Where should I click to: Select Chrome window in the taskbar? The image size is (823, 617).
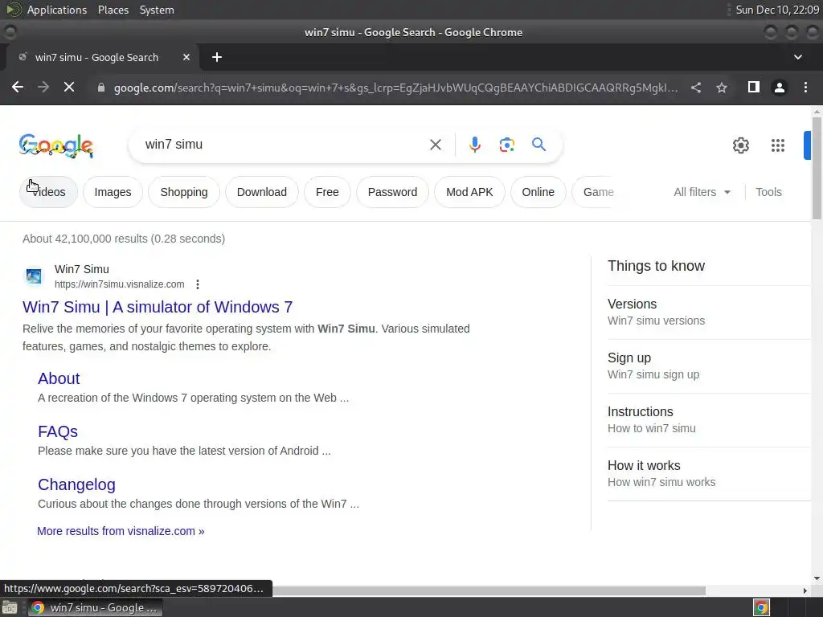pyautogui.click(x=95, y=607)
